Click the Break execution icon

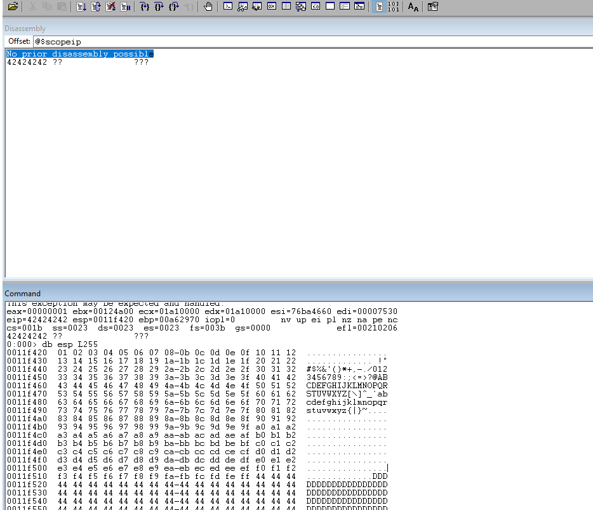click(126, 7)
